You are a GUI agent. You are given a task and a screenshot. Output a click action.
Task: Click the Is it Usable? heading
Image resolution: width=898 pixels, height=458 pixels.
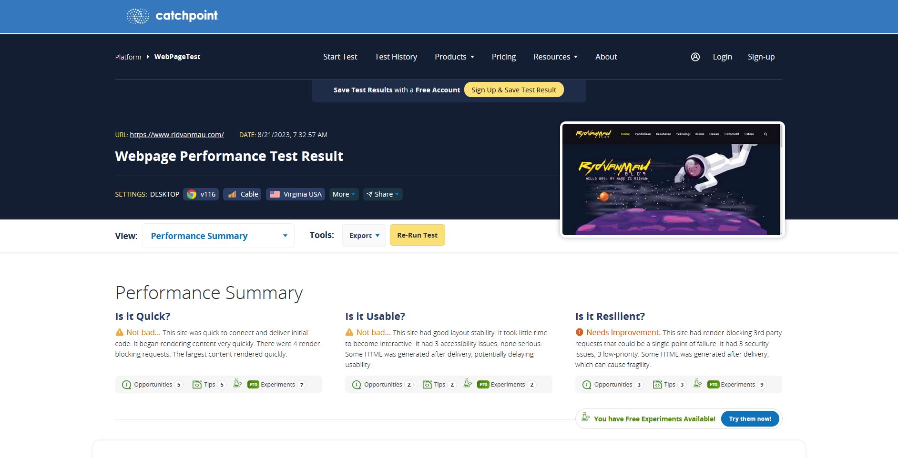pyautogui.click(x=375, y=317)
